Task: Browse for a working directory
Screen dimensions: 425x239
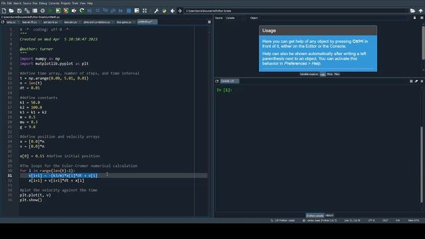Action: coord(412,11)
